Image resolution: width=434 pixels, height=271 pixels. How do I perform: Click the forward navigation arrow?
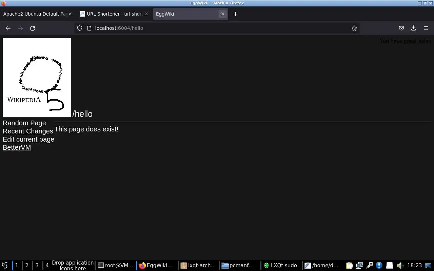[x=20, y=28]
